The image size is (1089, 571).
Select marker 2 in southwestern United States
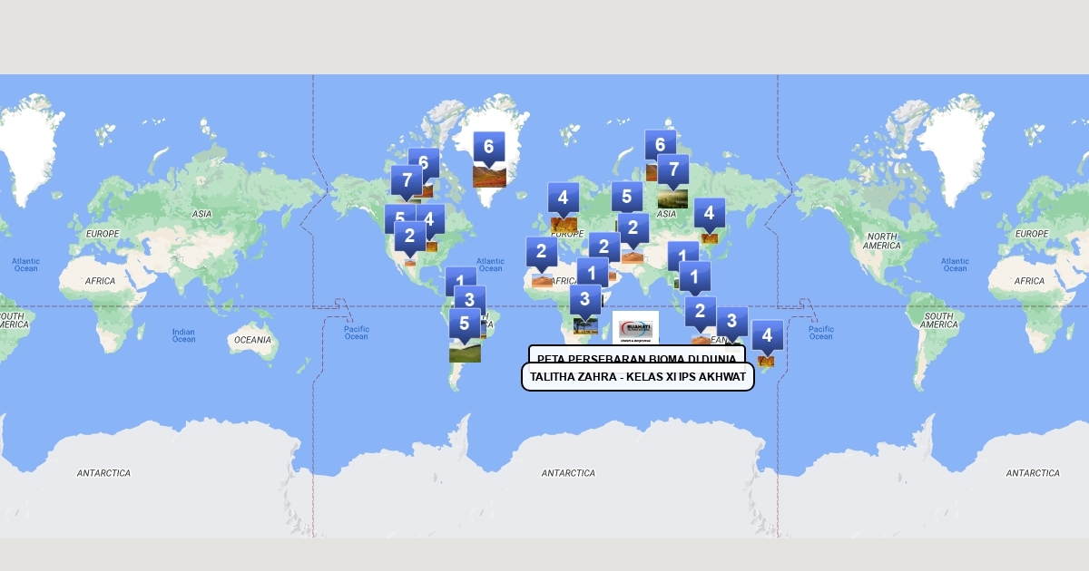click(x=409, y=237)
